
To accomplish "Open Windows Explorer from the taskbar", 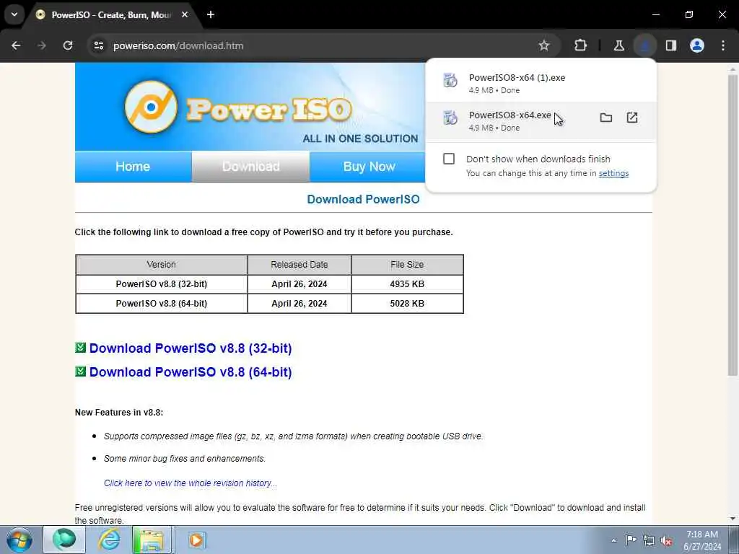I will 150,540.
